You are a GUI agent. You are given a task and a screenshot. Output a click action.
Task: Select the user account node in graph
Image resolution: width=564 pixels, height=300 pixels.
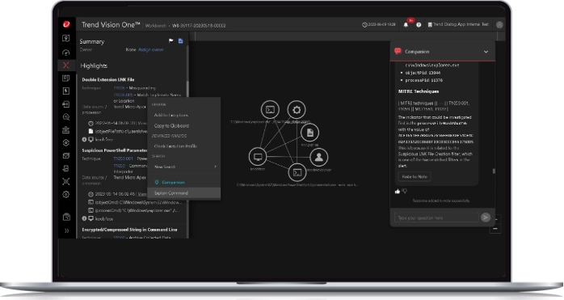pos(318,157)
